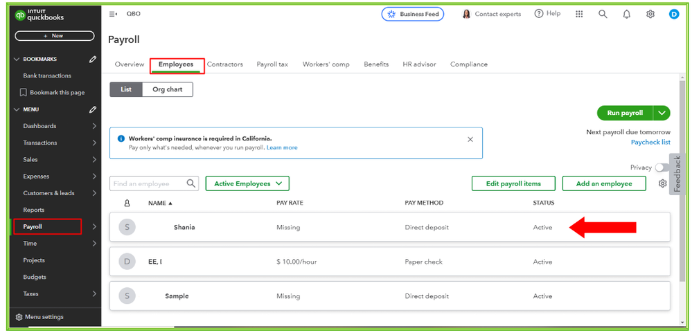Open Run payroll dropdown arrow

click(x=662, y=113)
